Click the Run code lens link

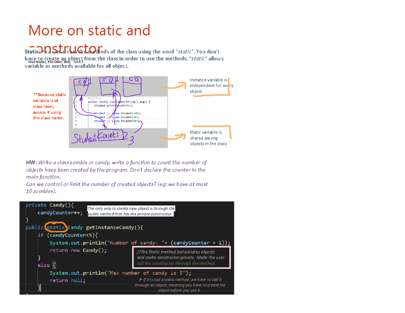point(90,98)
